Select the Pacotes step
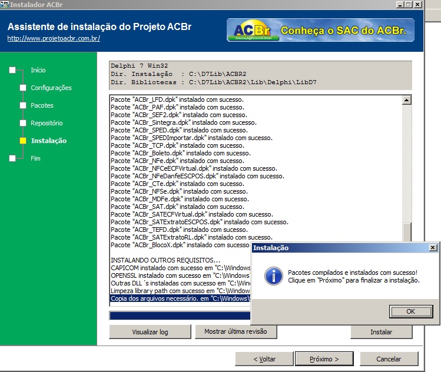This screenshot has width=441, height=372. pos(42,105)
